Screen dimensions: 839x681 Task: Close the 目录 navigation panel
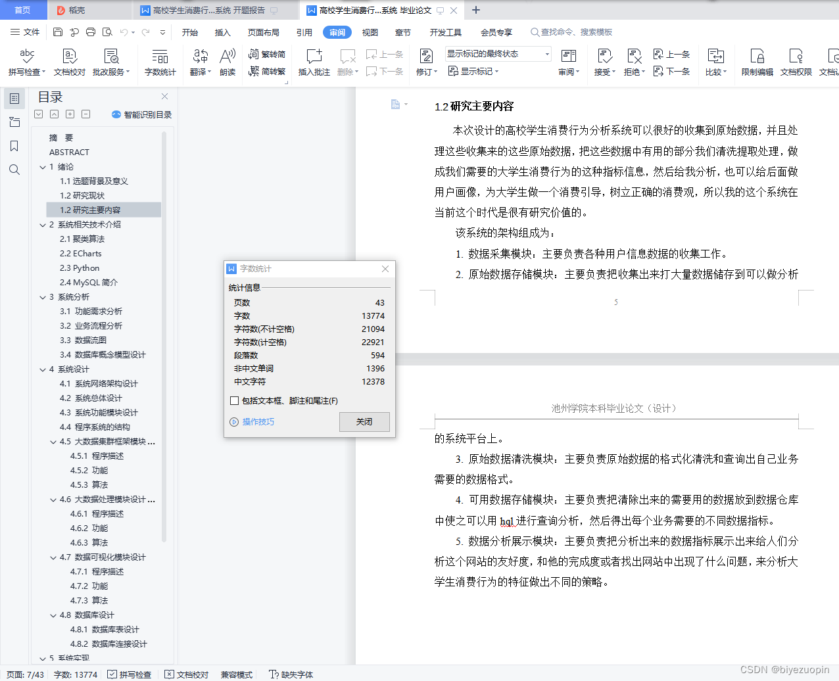[x=164, y=97]
